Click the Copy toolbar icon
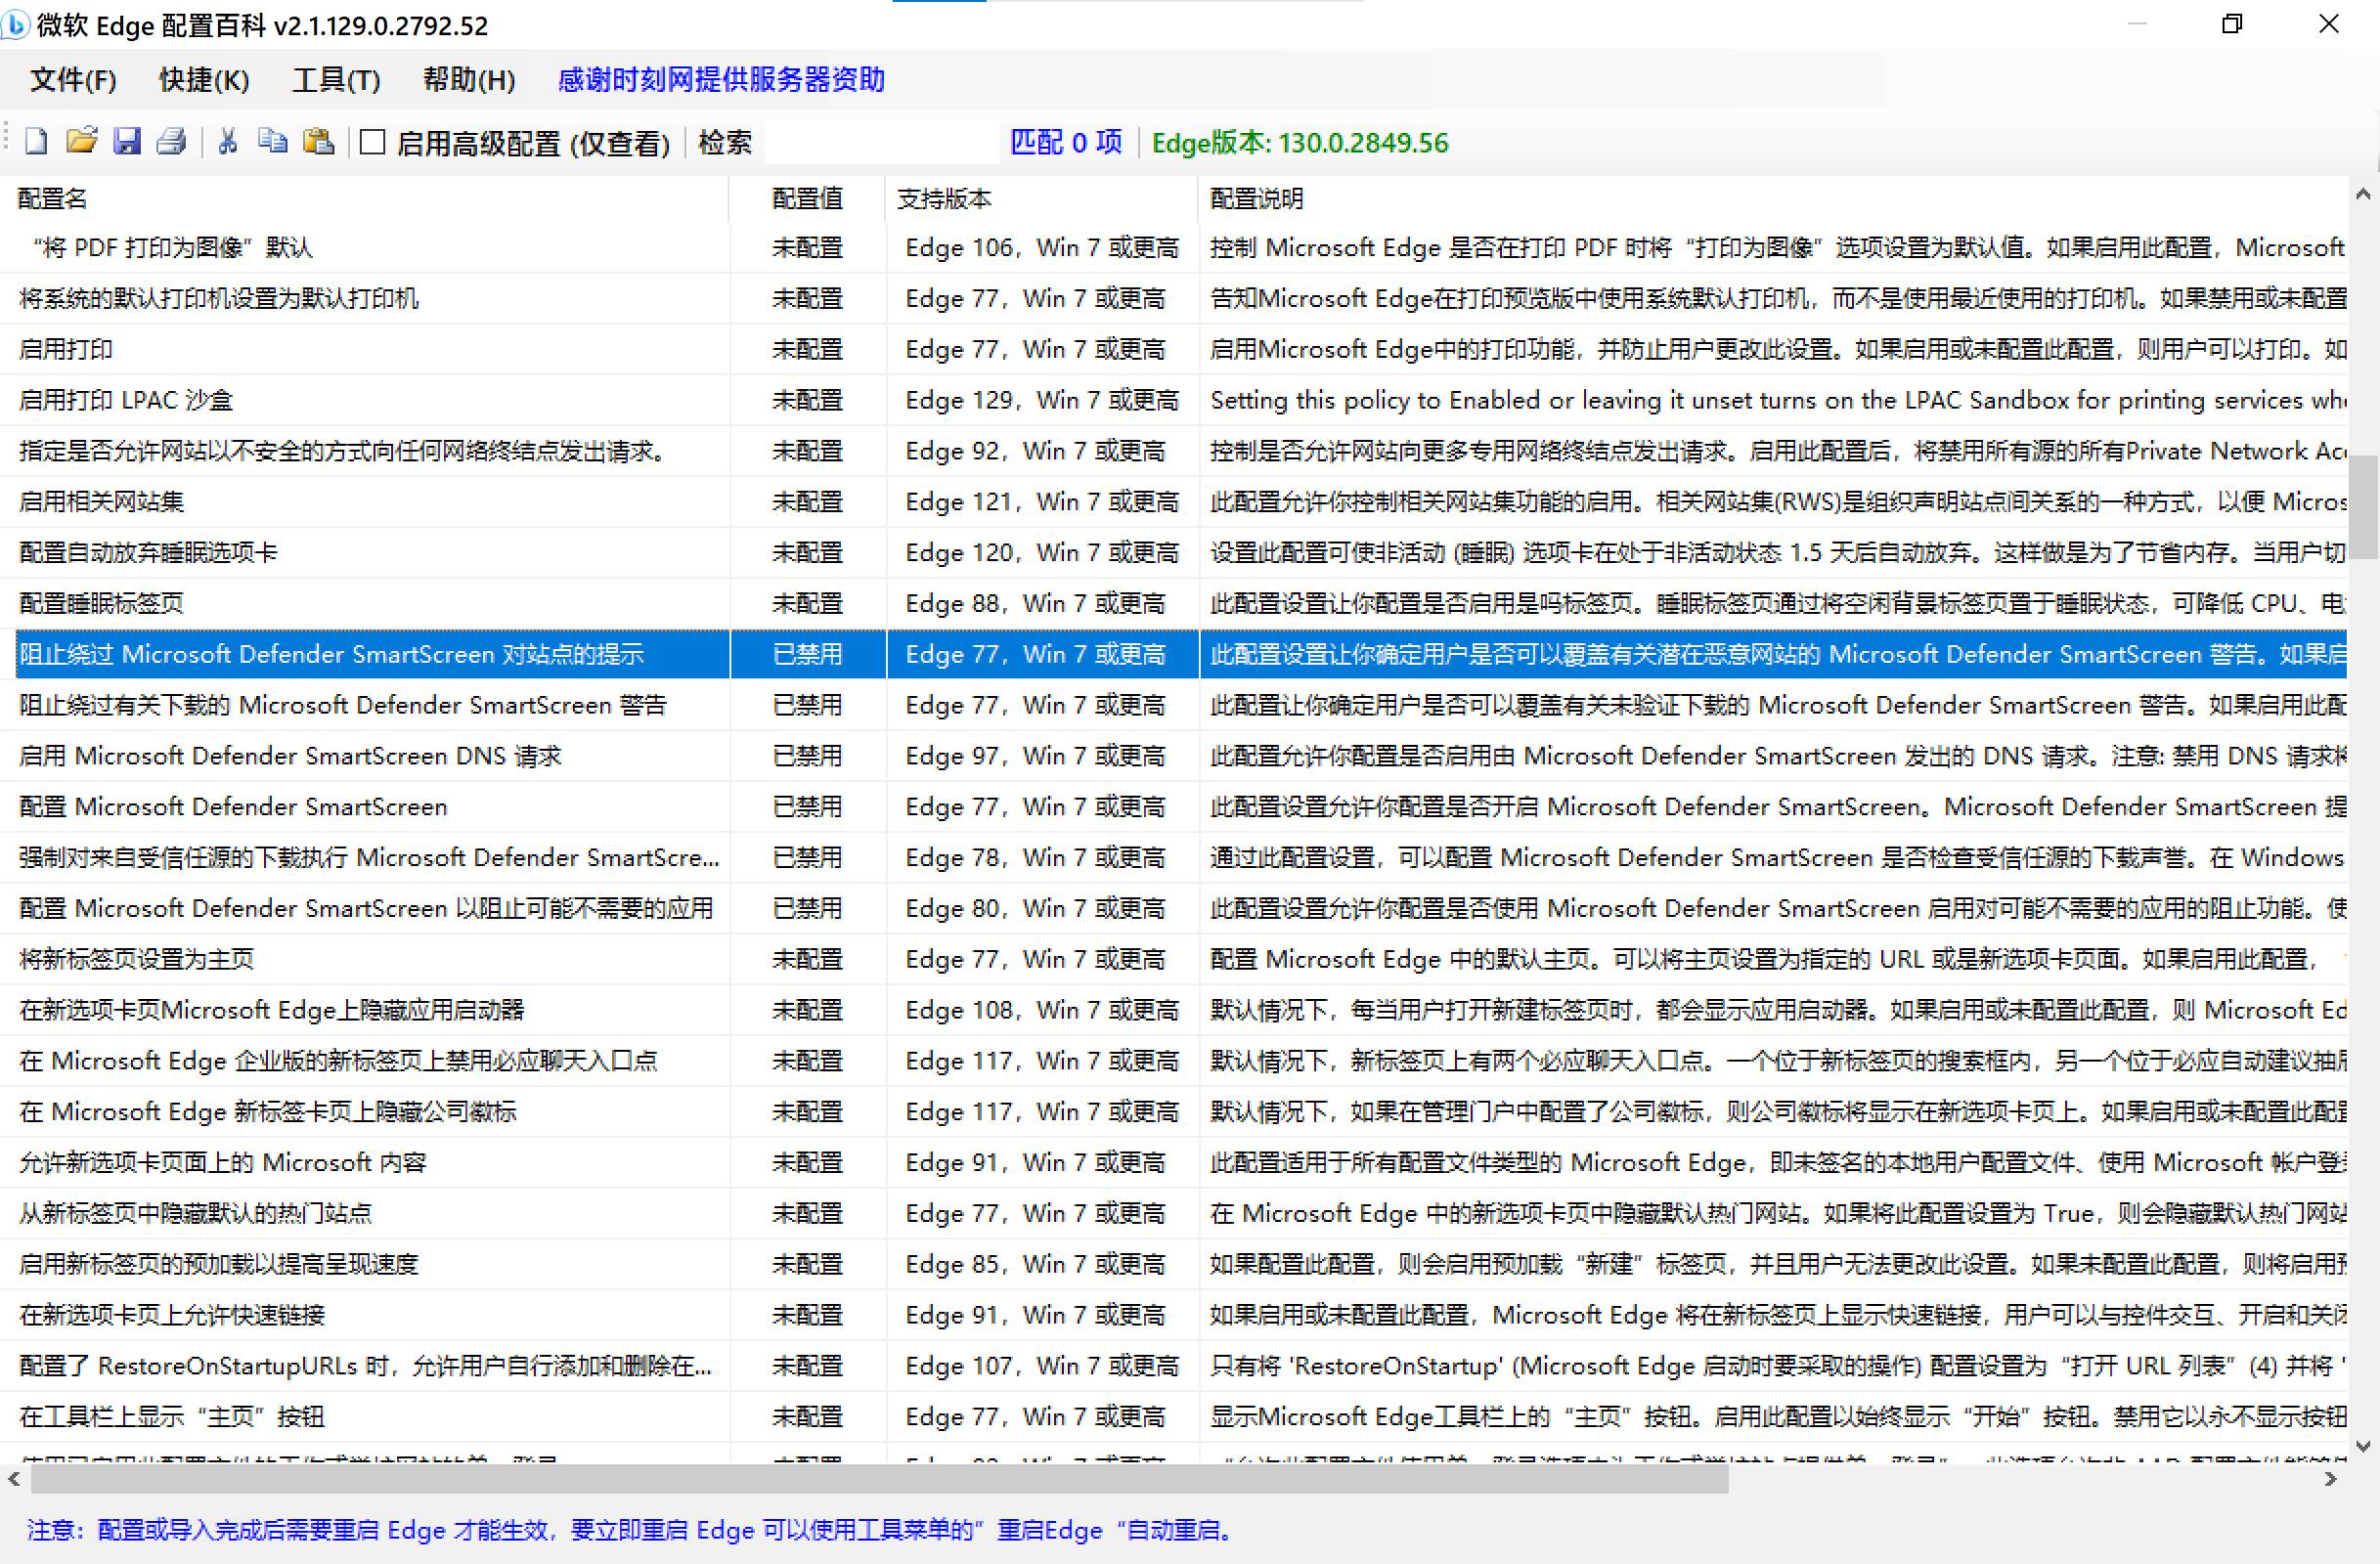The height and width of the screenshot is (1564, 2380). pyautogui.click(x=272, y=142)
